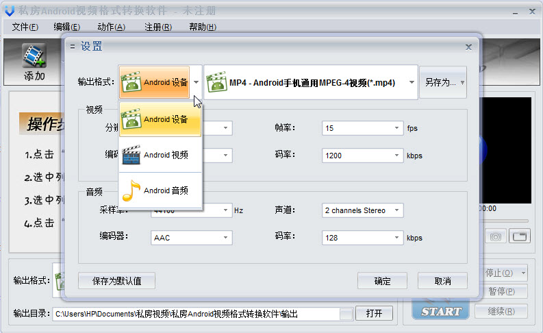Viewport: 543px width, 333px height.
Task: Open the 另存为... save-as dropdown button
Action: point(443,82)
